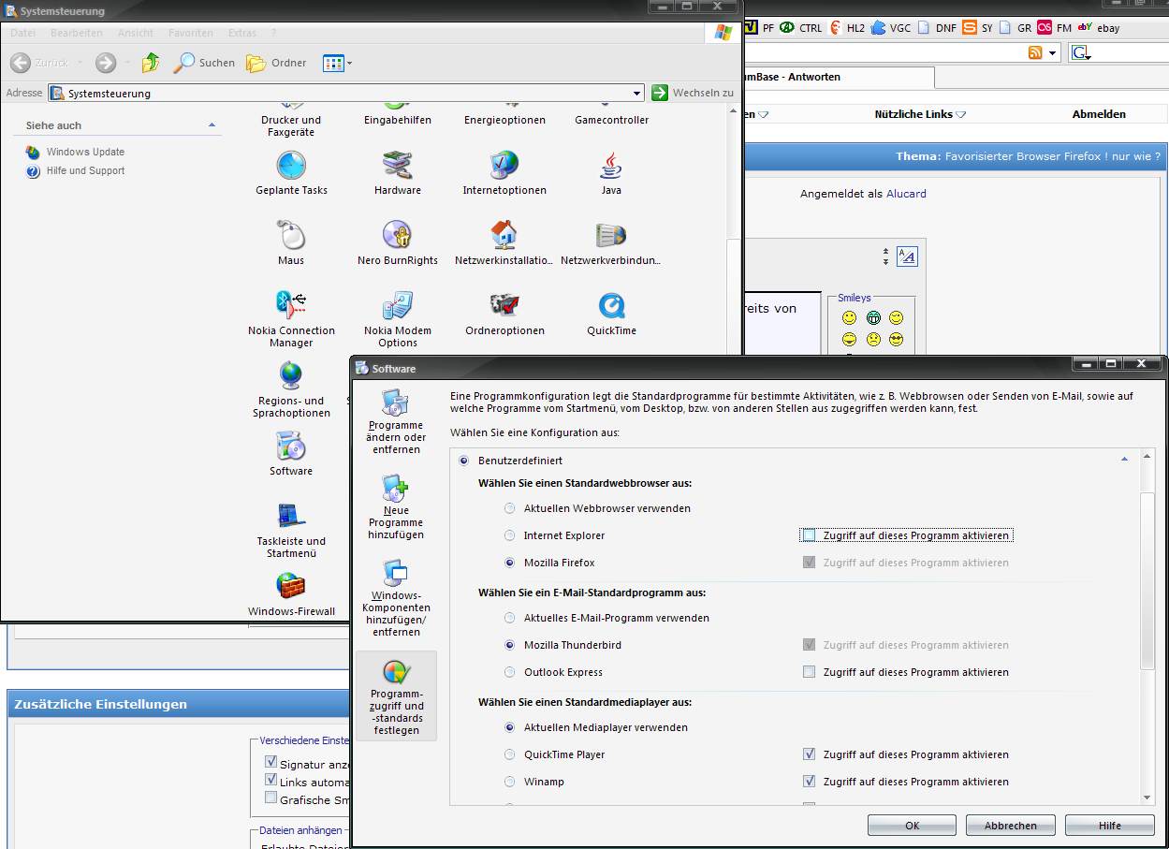Open the Hardware control panel icon
This screenshot has height=849, width=1169.
(398, 173)
